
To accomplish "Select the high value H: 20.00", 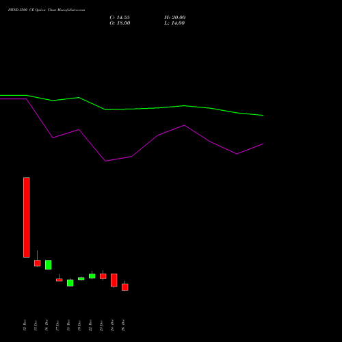I will (175, 18).
